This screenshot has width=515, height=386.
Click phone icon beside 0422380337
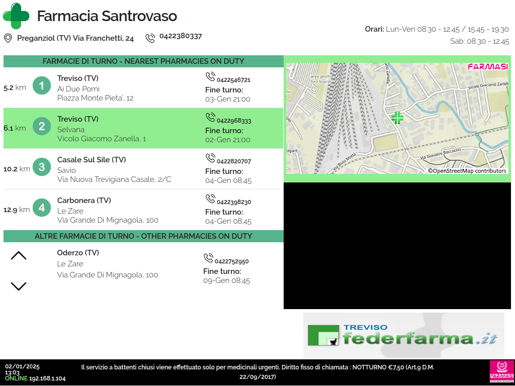coord(150,38)
